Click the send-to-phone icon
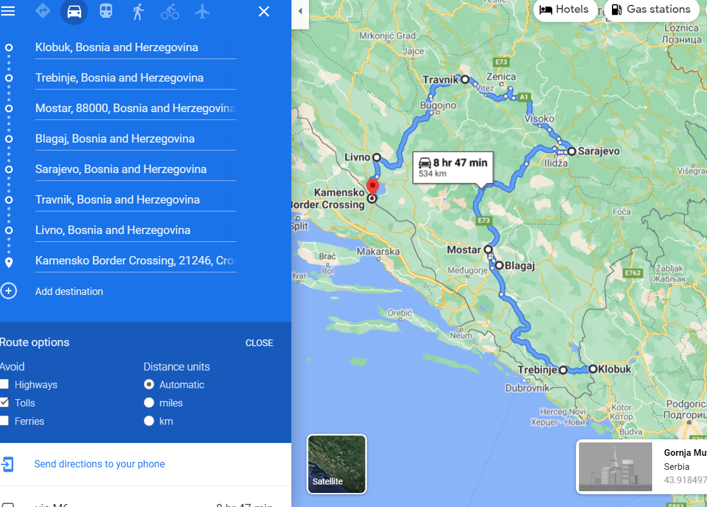 click(8, 464)
